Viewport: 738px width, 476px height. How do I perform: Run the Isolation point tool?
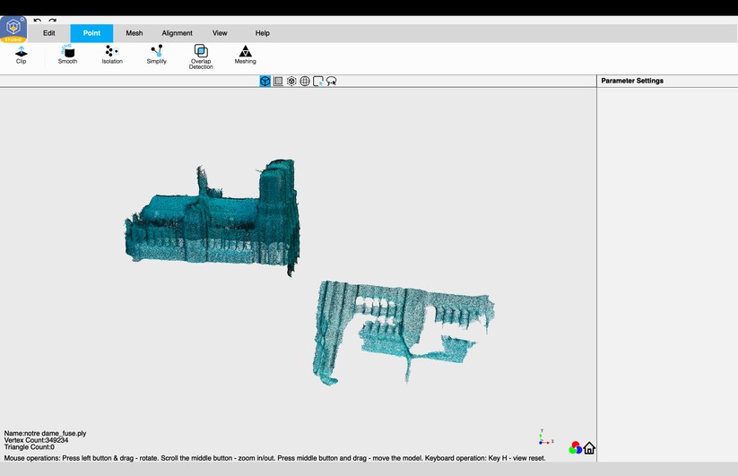tap(112, 54)
